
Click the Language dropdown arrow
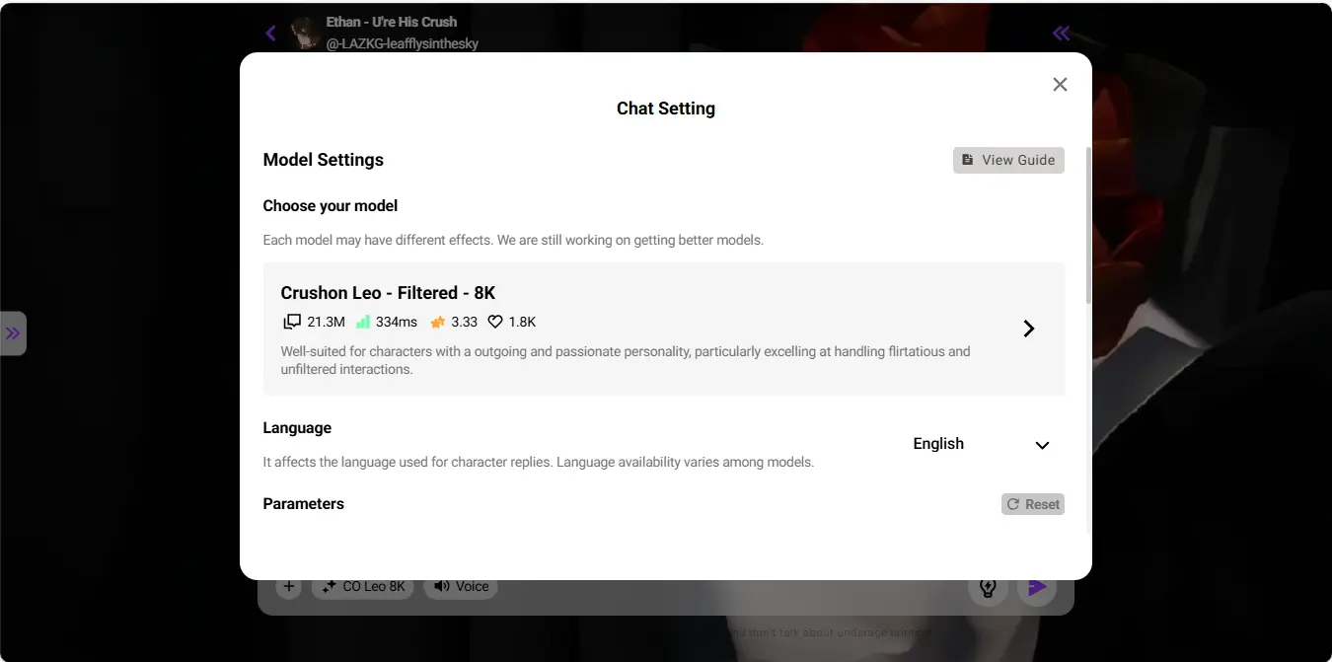click(1042, 445)
